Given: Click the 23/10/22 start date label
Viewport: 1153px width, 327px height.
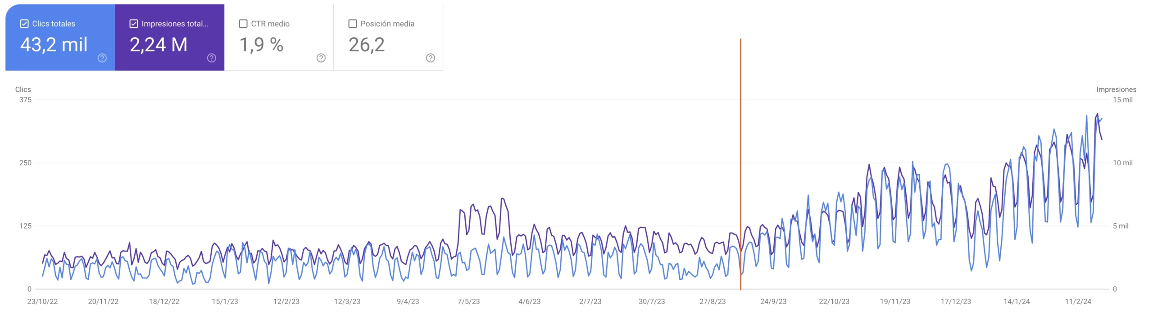Looking at the screenshot, I should [42, 301].
